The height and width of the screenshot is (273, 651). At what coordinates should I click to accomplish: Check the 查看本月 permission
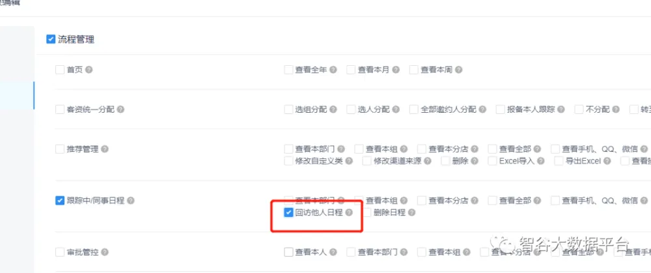point(351,70)
